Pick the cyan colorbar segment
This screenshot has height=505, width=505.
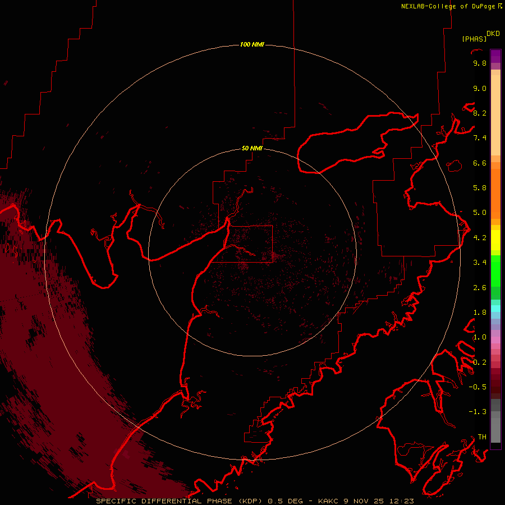(x=495, y=309)
